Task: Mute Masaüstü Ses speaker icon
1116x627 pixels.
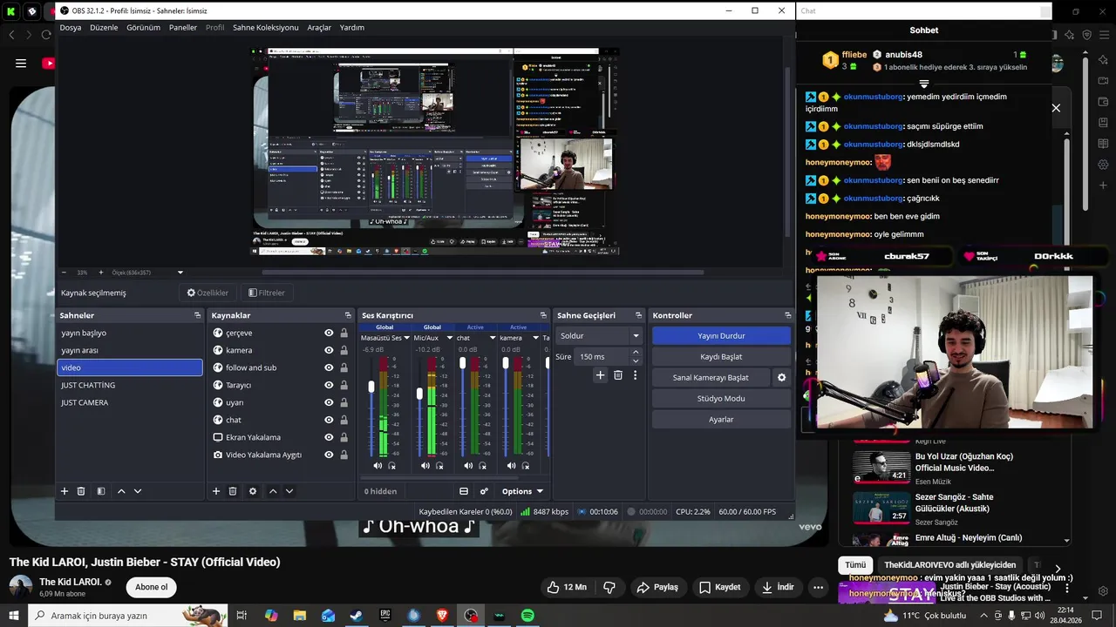Action: [x=378, y=466]
